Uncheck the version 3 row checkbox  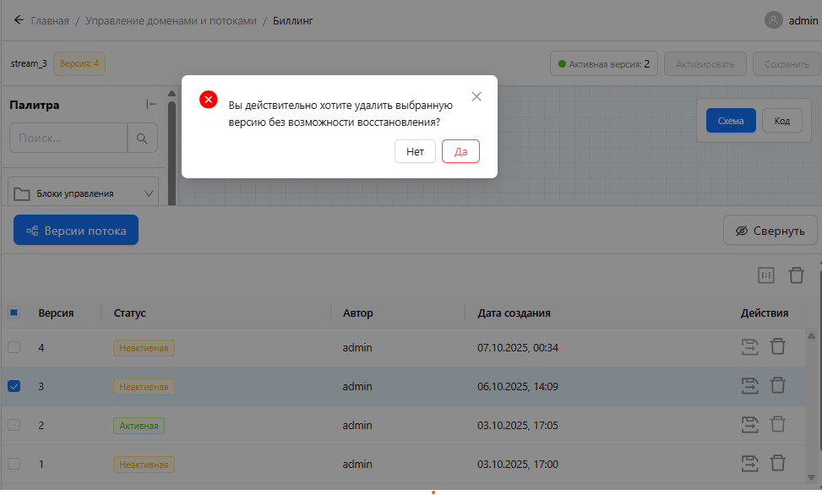14,386
